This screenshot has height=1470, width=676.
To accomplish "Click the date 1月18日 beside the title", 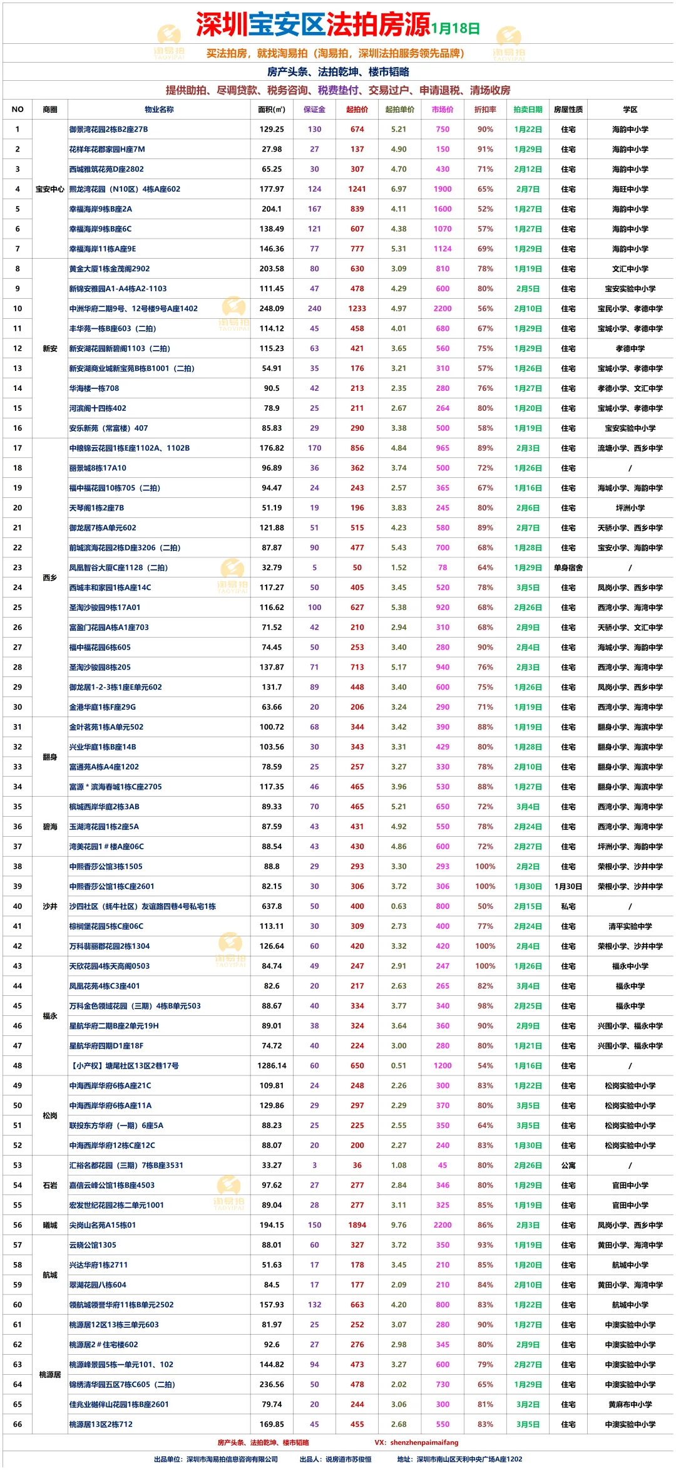I will tap(456, 28).
